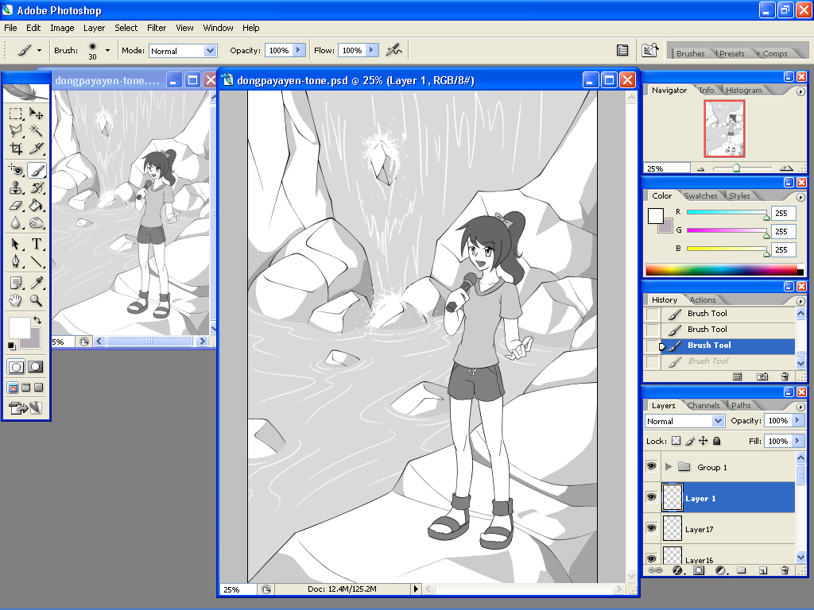This screenshot has height=610, width=814.
Task: Click the Navigator preview thumbnail
Action: pos(723,129)
